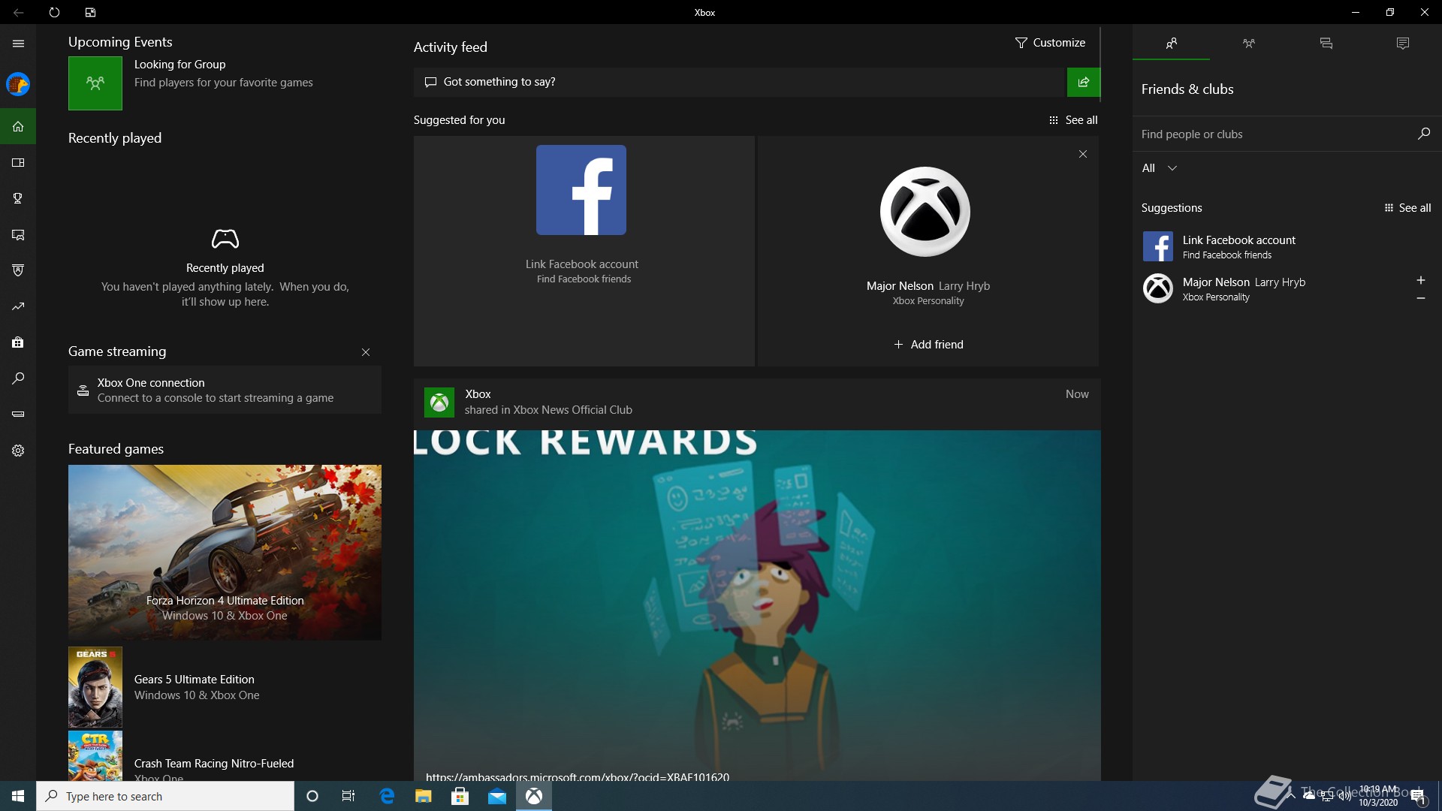Go back using the title bar arrow
This screenshot has width=1442, height=811.
click(18, 12)
